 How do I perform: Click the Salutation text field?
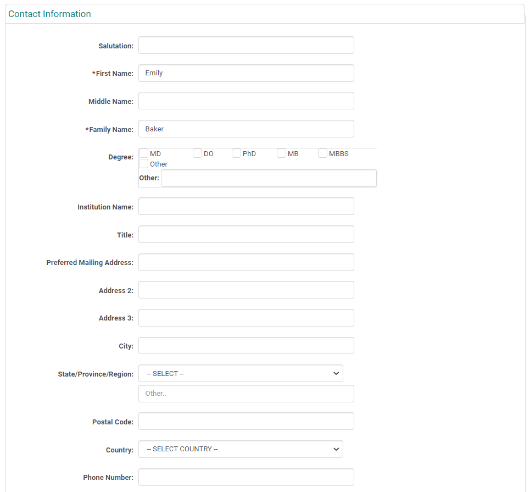coord(246,46)
